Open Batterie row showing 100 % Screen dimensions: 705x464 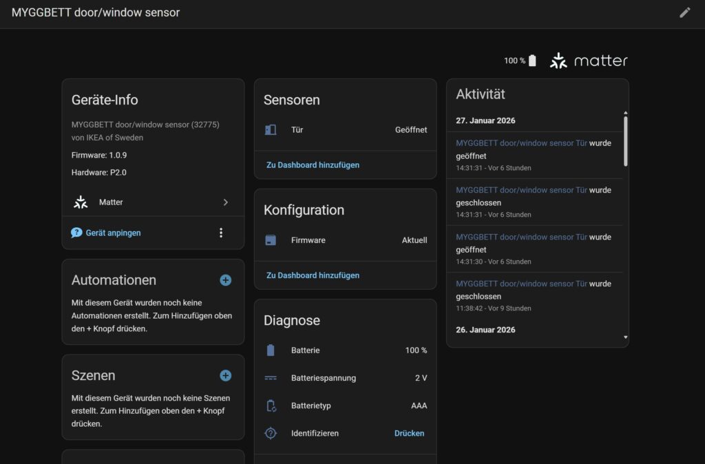click(x=345, y=350)
